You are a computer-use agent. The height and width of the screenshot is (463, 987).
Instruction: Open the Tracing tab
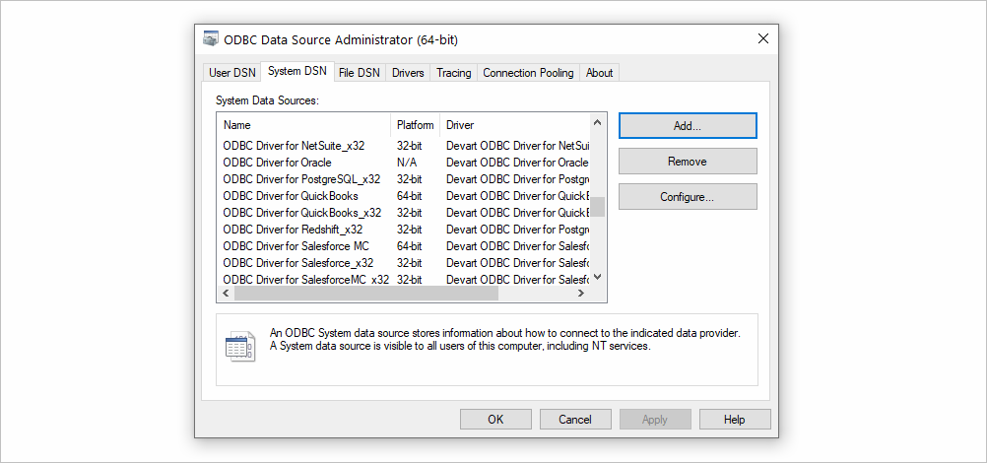tap(454, 73)
